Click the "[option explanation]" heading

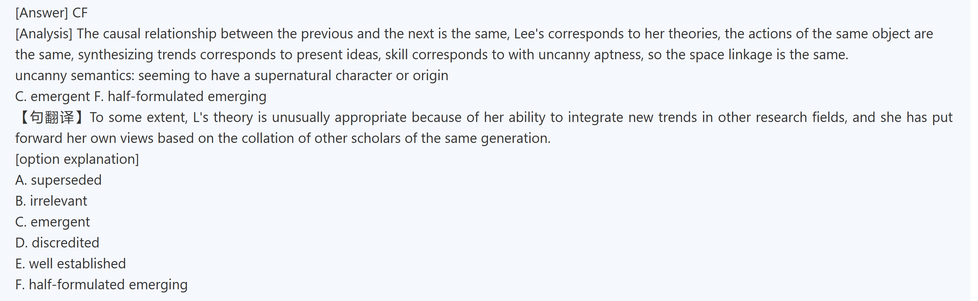(77, 159)
